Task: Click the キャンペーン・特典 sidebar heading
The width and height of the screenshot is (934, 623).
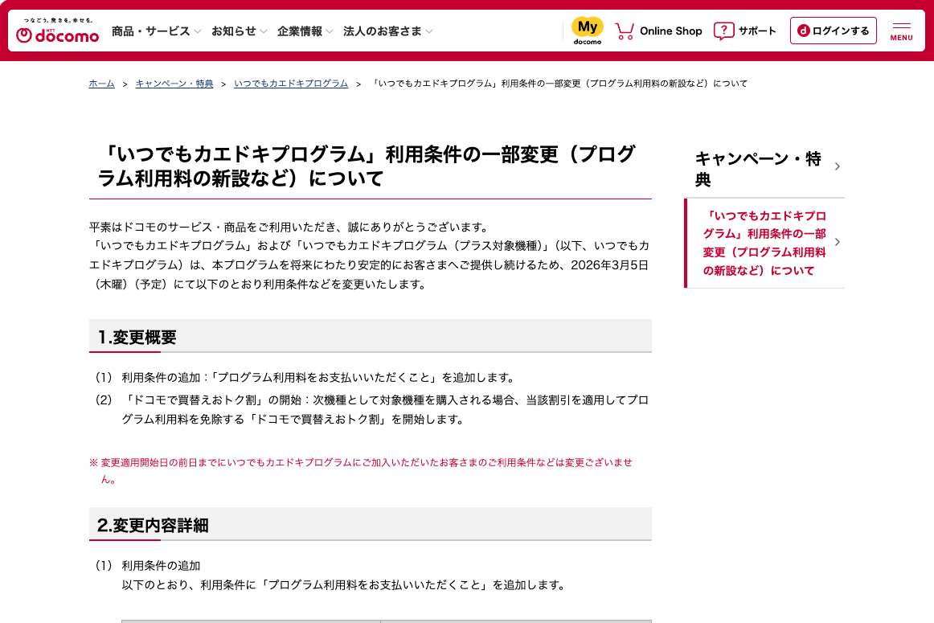Action: click(757, 166)
